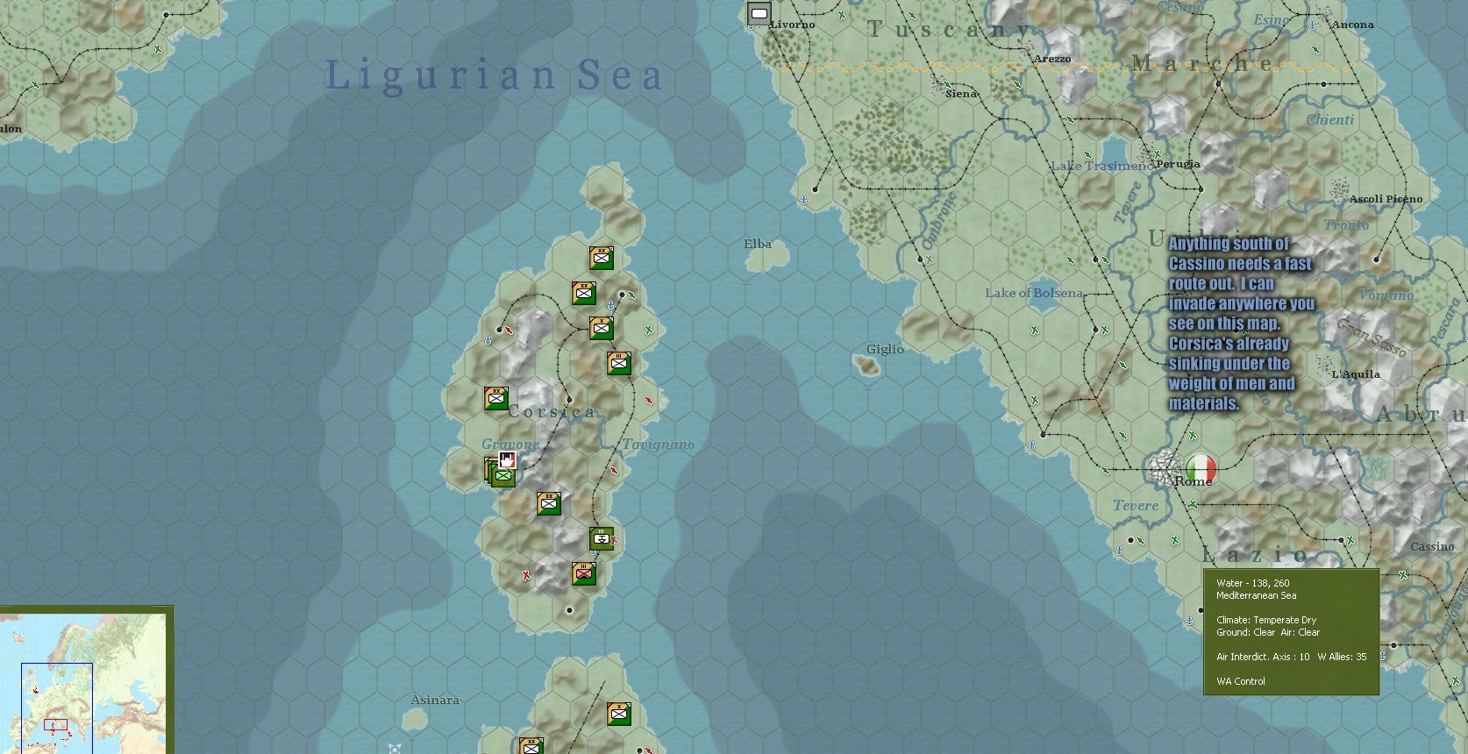Select the gray unit counter at Livorno
Viewport: 1468px width, 754px height.
(x=759, y=13)
